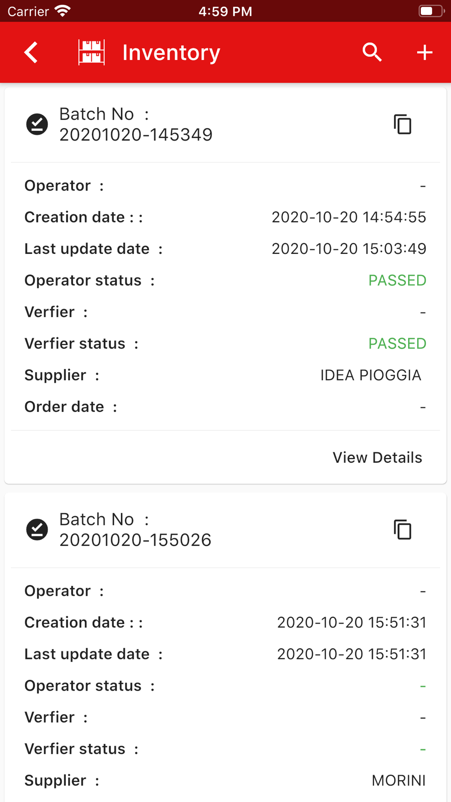Open search with magnifier icon
The width and height of the screenshot is (451, 802).
coord(373,52)
